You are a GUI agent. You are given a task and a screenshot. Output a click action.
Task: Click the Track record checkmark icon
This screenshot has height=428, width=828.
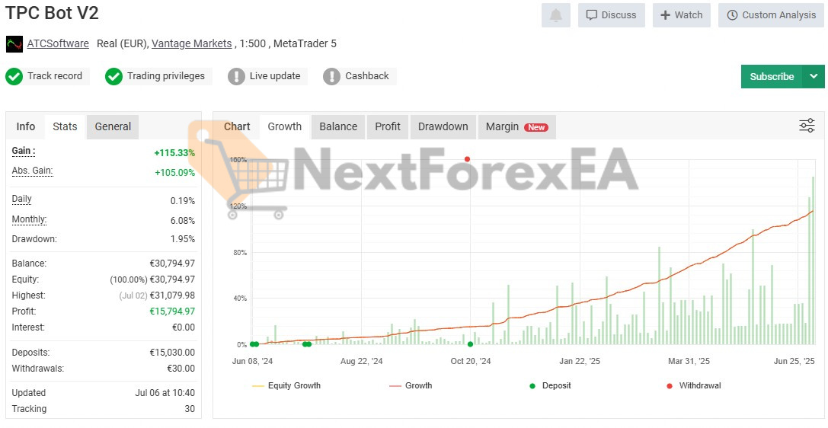coord(14,76)
